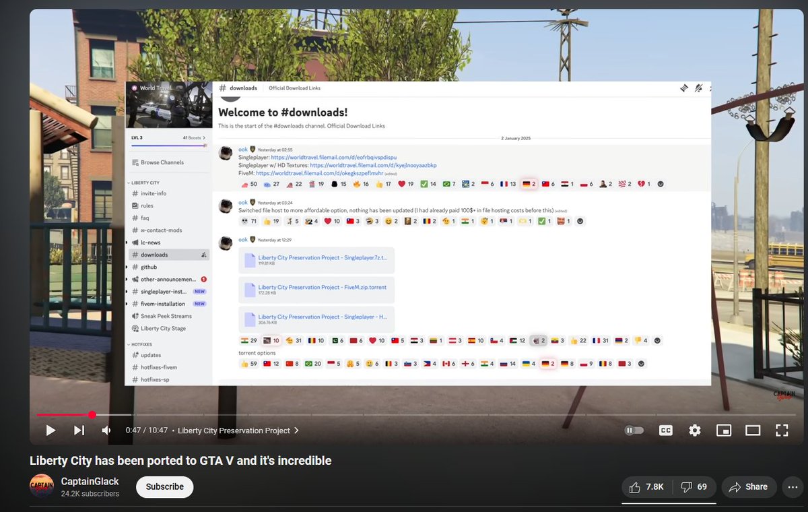The width and height of the screenshot is (808, 512).
Task: Toggle the thumbs up reaction with 59
Action: (x=249, y=364)
